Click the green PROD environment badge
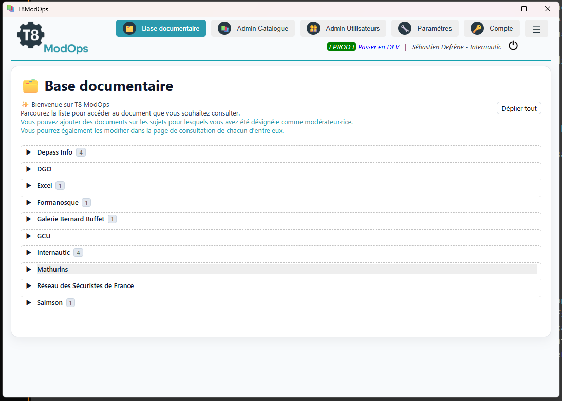 (x=341, y=47)
